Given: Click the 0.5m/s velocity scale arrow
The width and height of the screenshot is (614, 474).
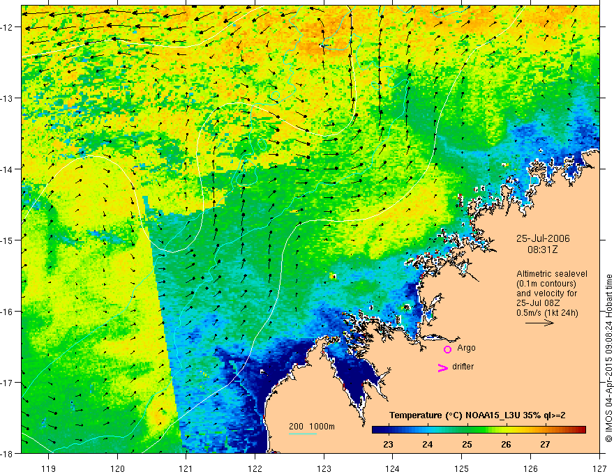Looking at the screenshot, I should click(539, 323).
